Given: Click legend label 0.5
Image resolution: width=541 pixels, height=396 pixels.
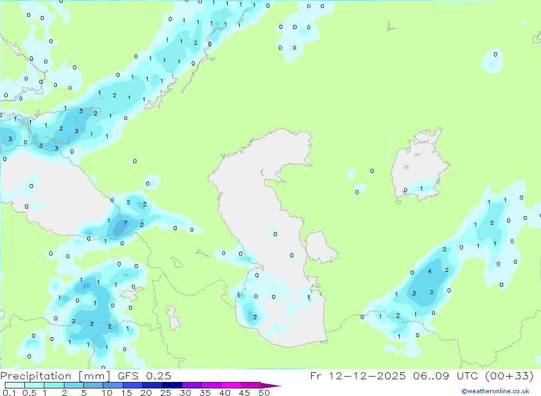Looking at the screenshot, I should [x=29, y=393].
